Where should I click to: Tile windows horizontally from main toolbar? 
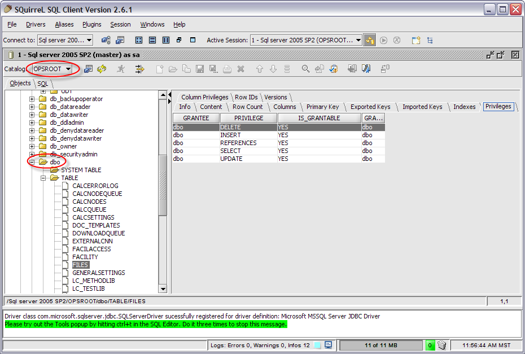(152, 40)
